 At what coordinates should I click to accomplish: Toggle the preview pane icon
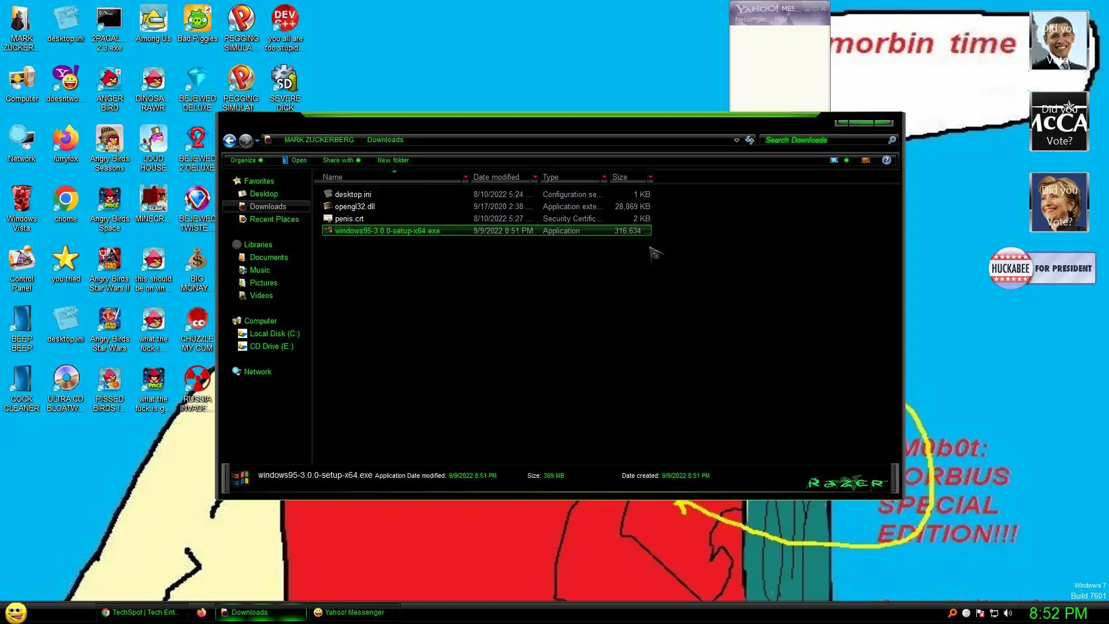click(x=865, y=160)
